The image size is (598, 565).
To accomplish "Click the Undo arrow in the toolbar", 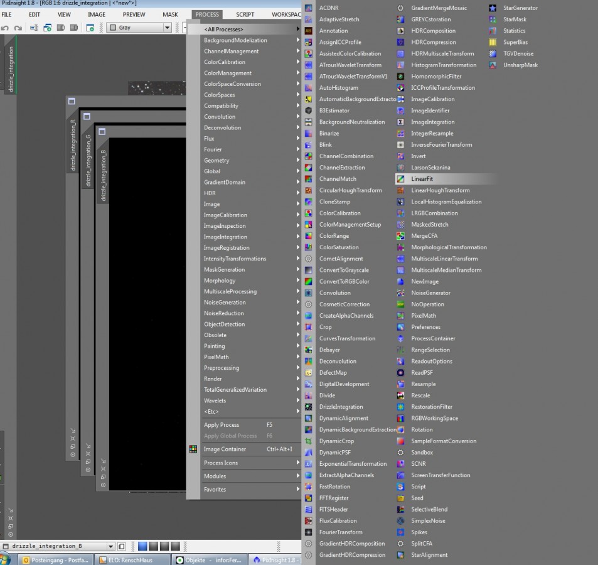I will [x=5, y=28].
